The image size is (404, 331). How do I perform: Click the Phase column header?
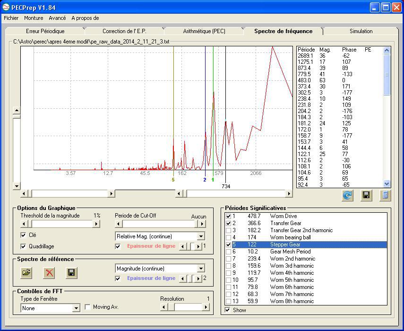point(349,50)
